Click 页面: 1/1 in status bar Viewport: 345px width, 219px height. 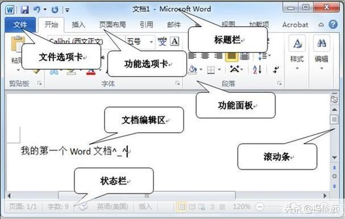tap(23, 207)
